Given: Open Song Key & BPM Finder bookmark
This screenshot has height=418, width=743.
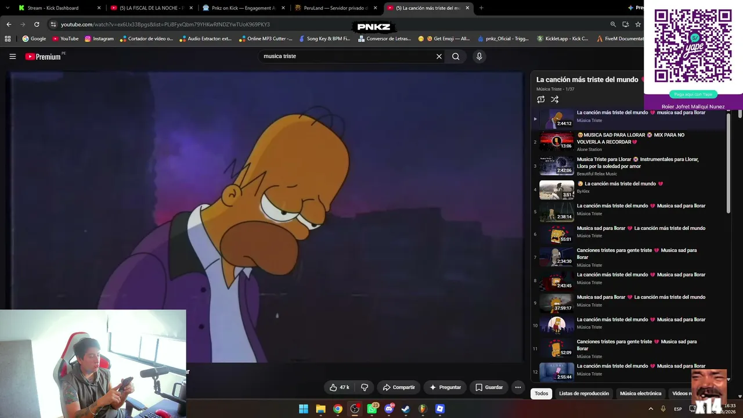Looking at the screenshot, I should pos(324,39).
